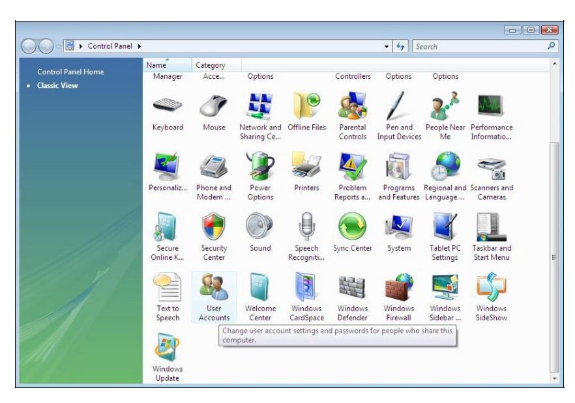Click the Back navigation button

[x=29, y=46]
